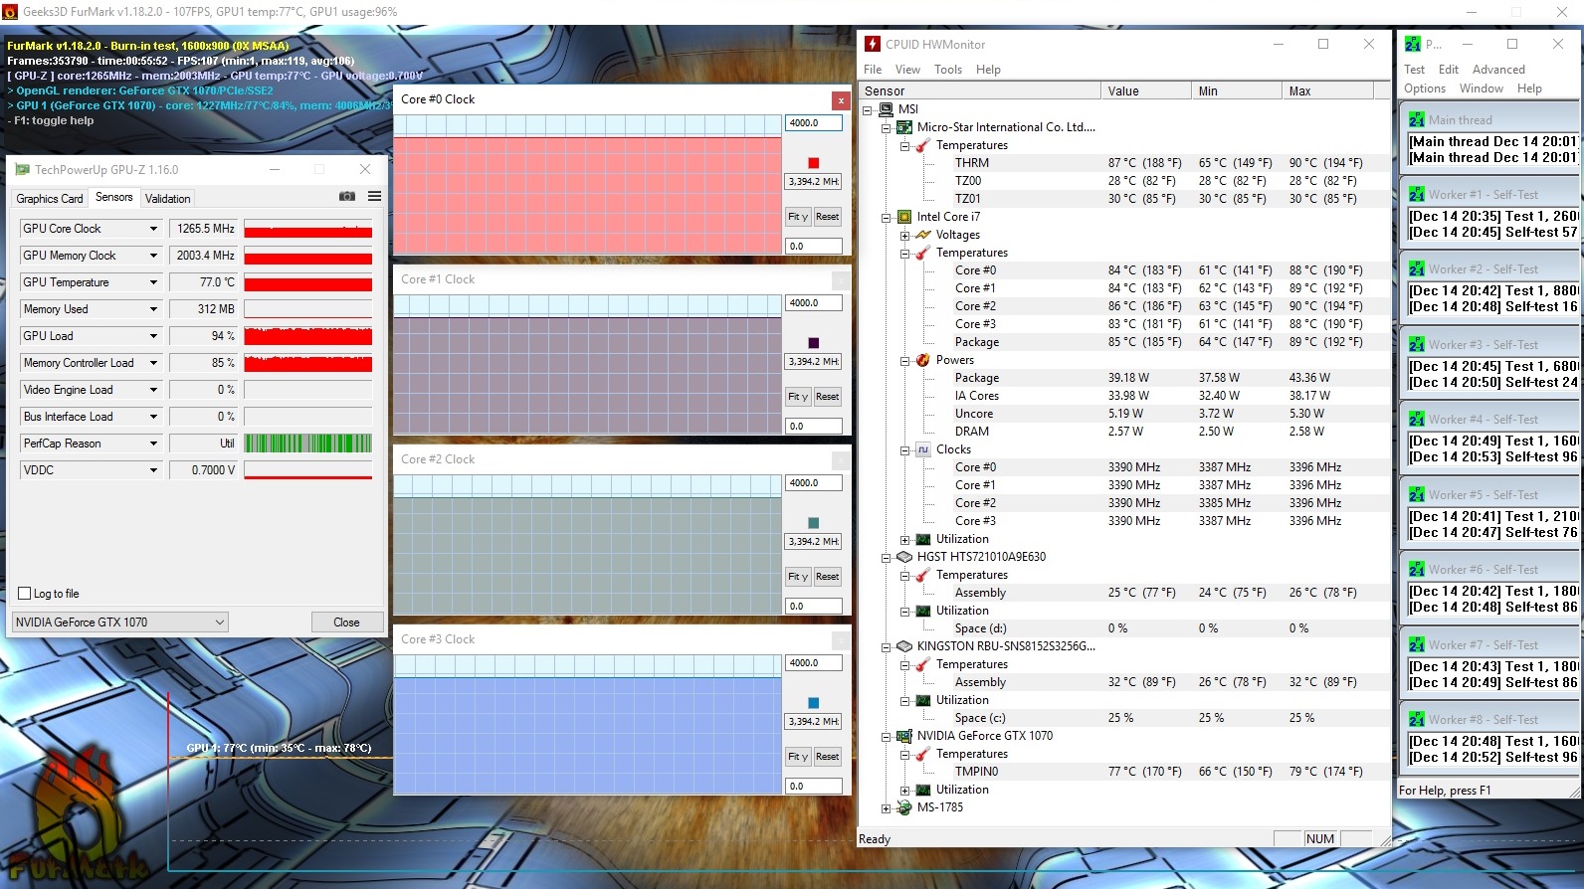Viewport: 1584px width, 889px height.
Task: Close the Core #0 Clock graph window
Action: (841, 100)
